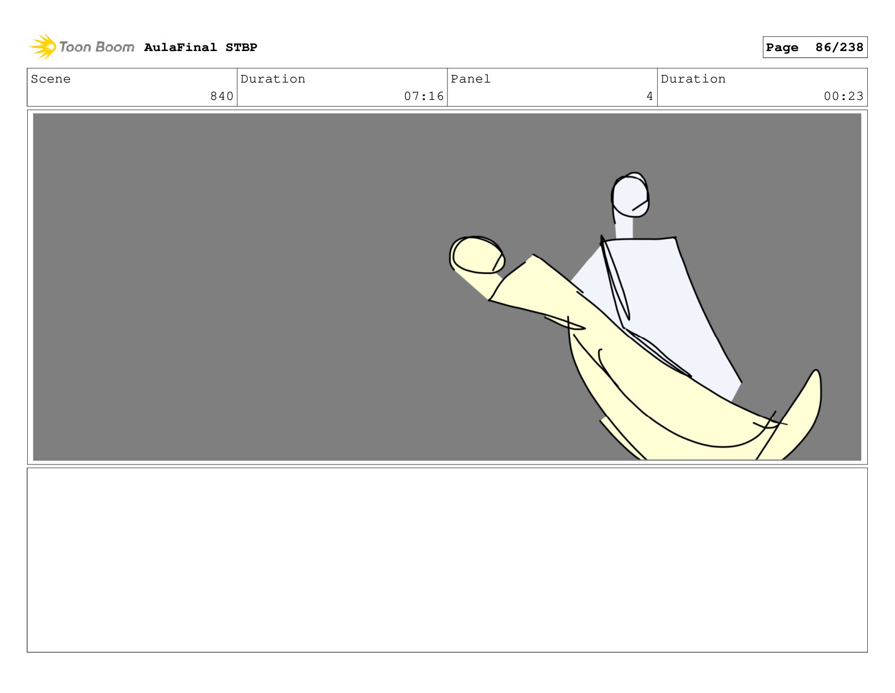Click the Scene header label
The image size is (895, 693).
51,79
